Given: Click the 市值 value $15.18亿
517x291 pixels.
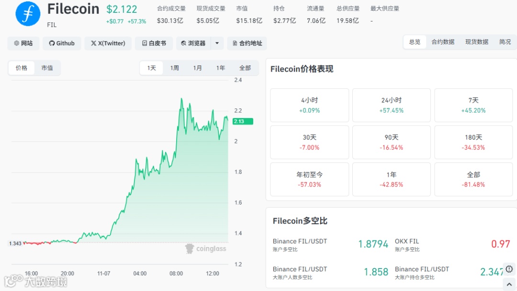Looking at the screenshot, I should (x=249, y=21).
